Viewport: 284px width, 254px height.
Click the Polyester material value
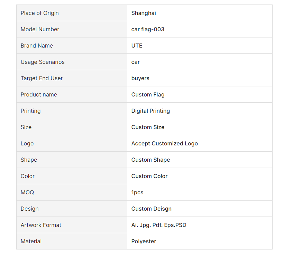click(x=144, y=241)
